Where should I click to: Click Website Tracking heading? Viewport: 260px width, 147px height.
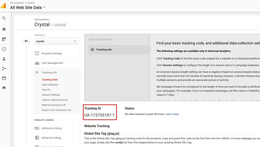pos(97,126)
